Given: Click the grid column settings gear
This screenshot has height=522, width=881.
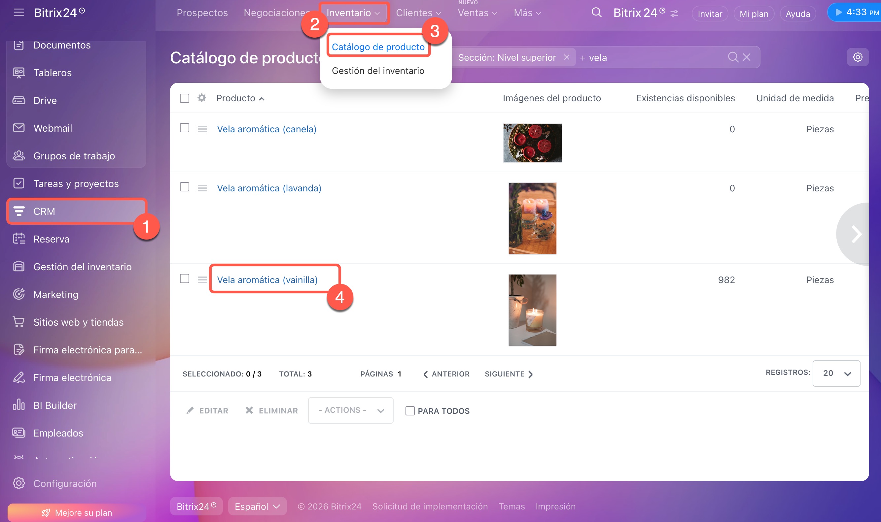Looking at the screenshot, I should [202, 98].
